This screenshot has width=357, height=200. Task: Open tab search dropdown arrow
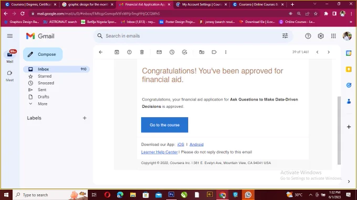pyautogui.click(x=314, y=4)
